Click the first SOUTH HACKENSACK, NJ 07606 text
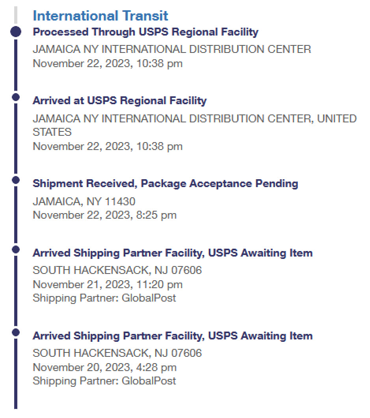 (117, 270)
